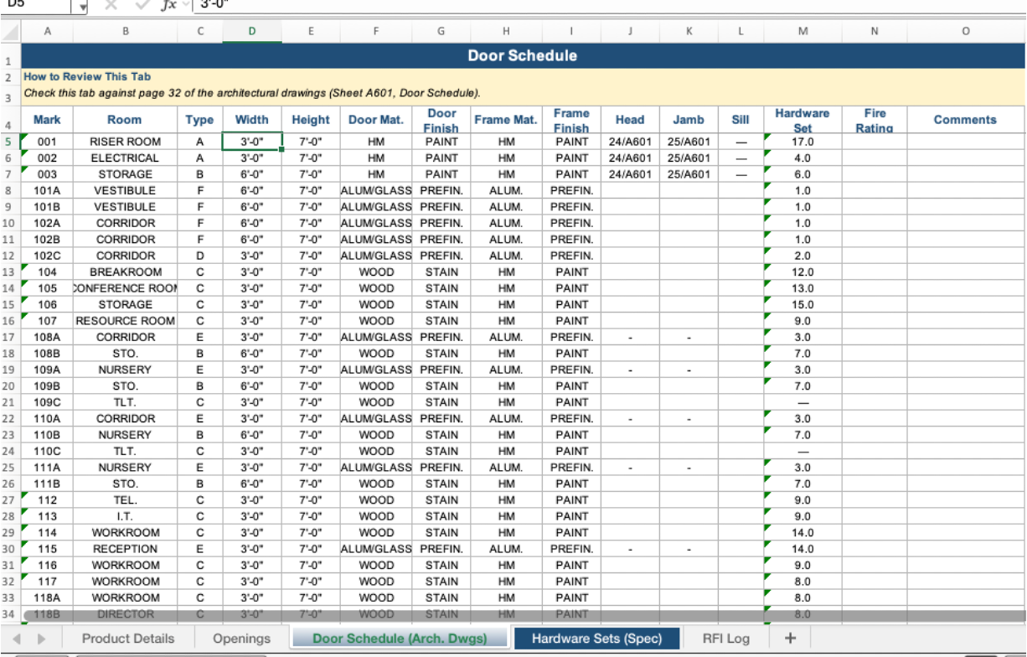The image size is (1027, 657).
Task: Select row 30 header
Action: [10, 549]
